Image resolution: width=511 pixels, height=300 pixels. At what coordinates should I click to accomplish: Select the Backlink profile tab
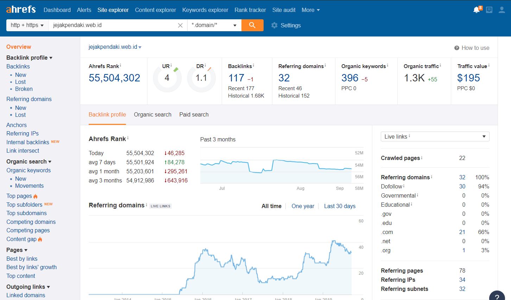107,114
